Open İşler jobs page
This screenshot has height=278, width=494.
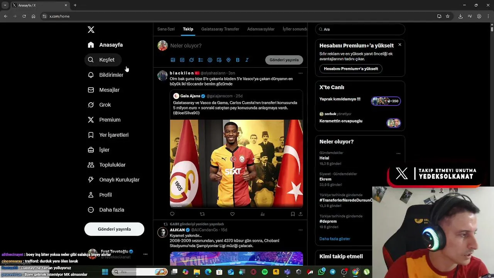click(x=99, y=150)
